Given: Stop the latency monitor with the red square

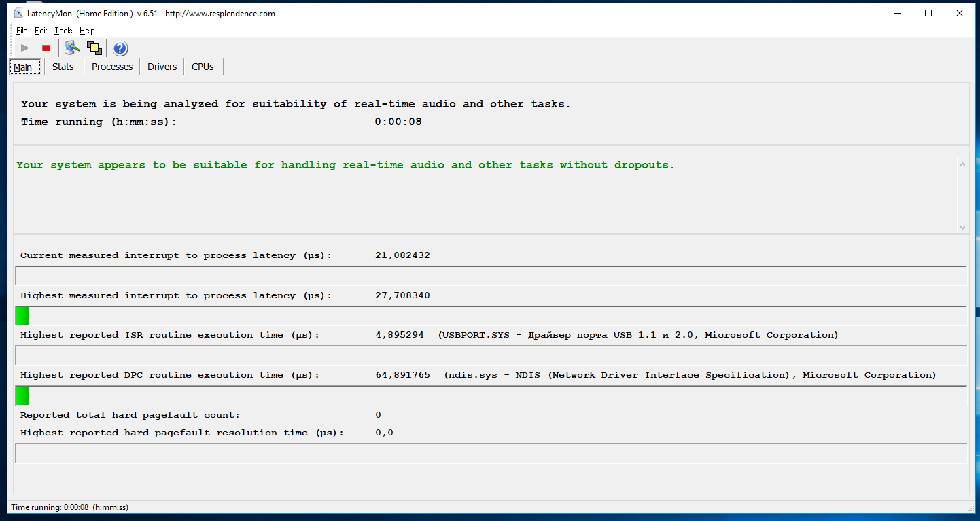Looking at the screenshot, I should point(46,48).
